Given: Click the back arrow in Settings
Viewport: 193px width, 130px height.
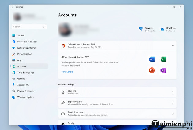Looking at the screenshot, I should pyautogui.click(x=13, y=7).
